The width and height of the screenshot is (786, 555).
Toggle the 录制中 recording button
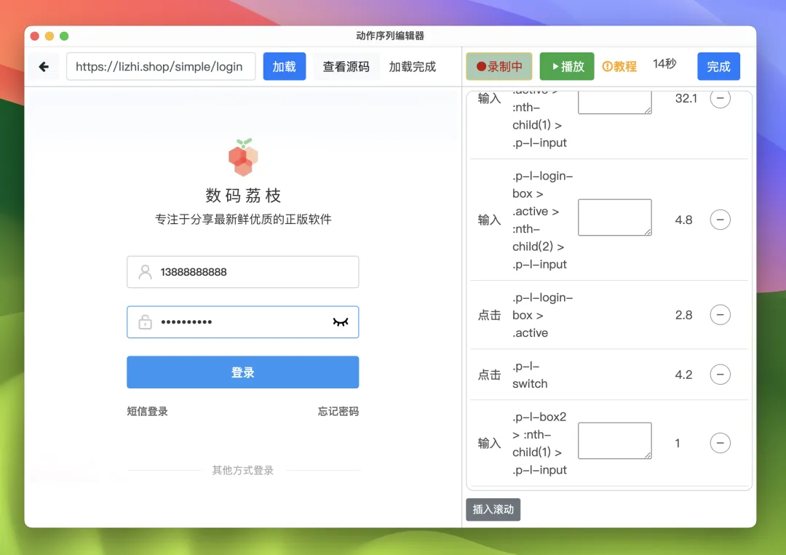click(x=499, y=66)
